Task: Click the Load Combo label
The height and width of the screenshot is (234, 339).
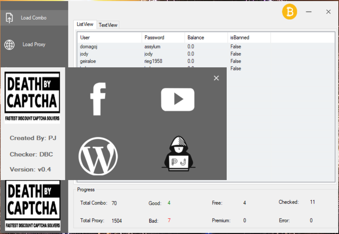Action: (34, 18)
